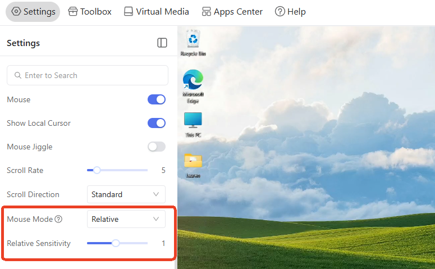This screenshot has height=269, width=435.
Task: Focus the Enter to Search field
Action: [88, 75]
